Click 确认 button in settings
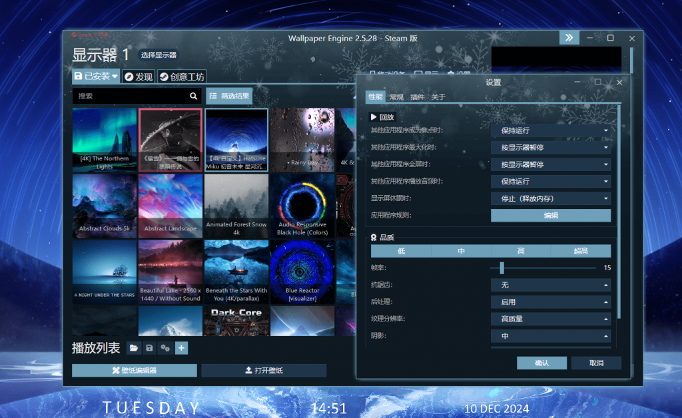The height and width of the screenshot is (418, 682). coord(541,363)
